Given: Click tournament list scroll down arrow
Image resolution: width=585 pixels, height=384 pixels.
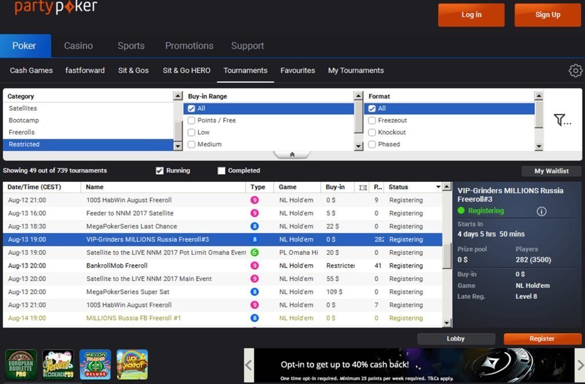Looking at the screenshot, I should 447,323.
